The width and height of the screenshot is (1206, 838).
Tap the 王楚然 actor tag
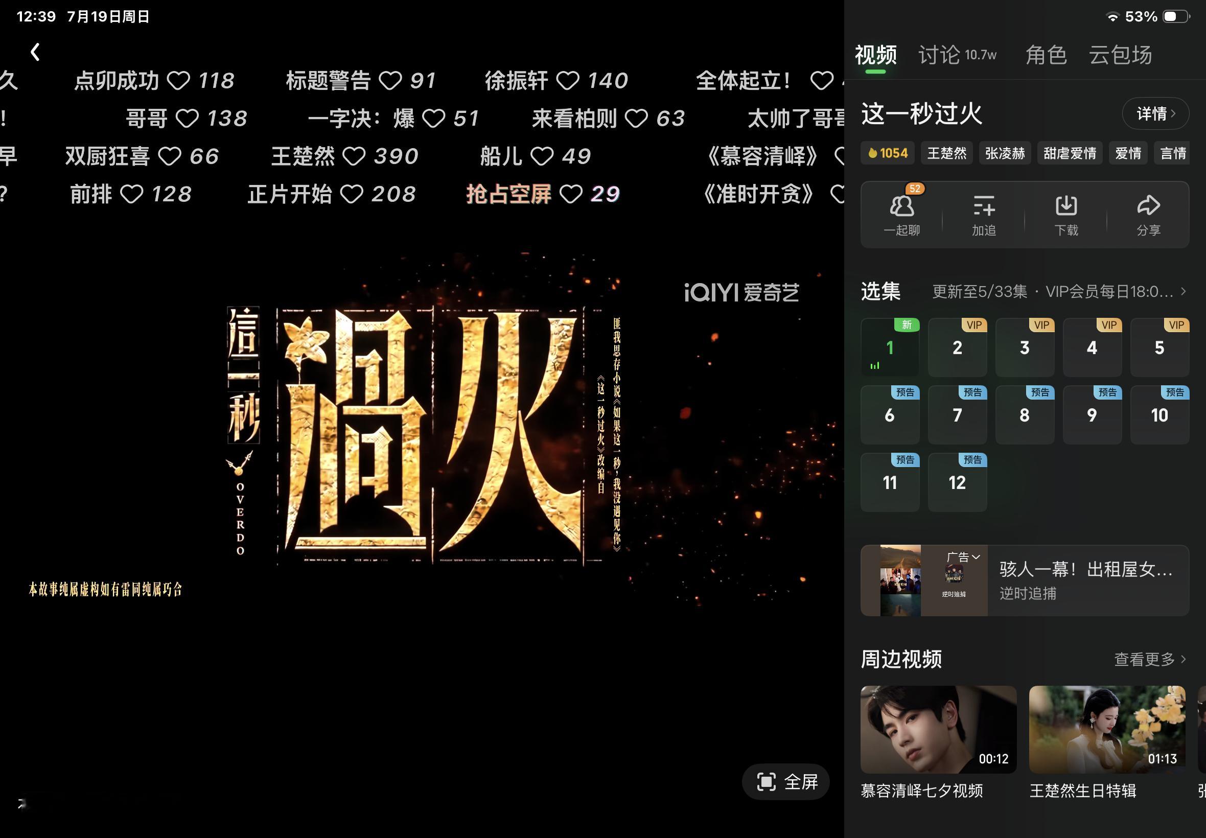tap(946, 153)
